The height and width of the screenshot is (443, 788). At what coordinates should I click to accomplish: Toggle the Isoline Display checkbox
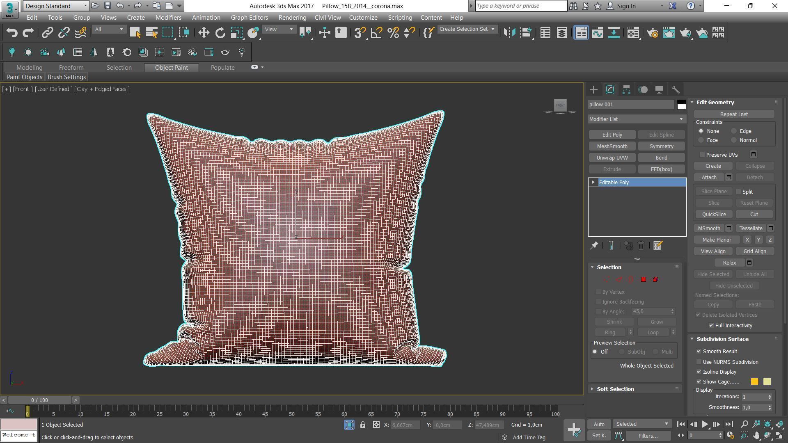click(x=699, y=372)
